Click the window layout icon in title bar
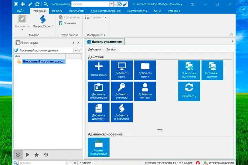The height and width of the screenshot is (165, 248). point(16,4)
